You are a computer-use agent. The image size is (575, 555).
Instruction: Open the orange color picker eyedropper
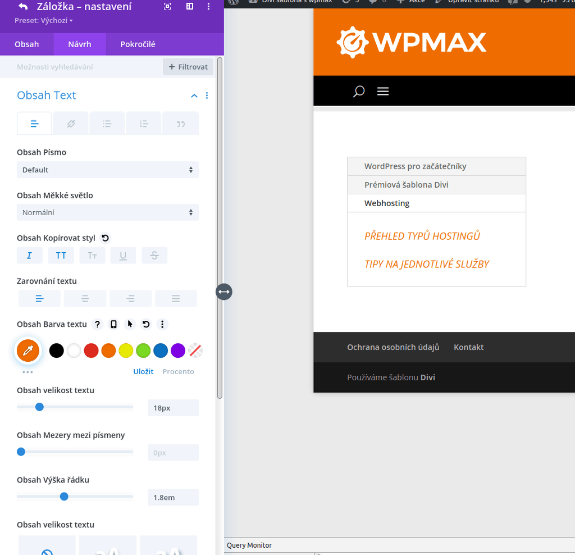[28, 351]
